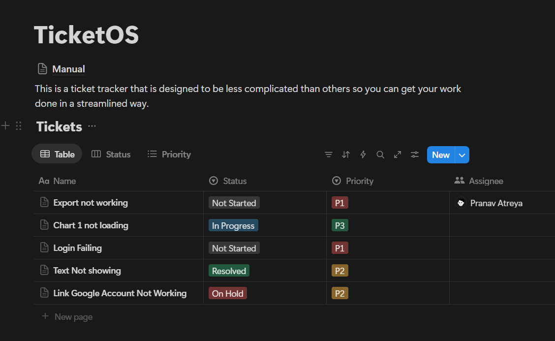
Task: Click the ticket tracker description paragraph
Action: click(248, 96)
